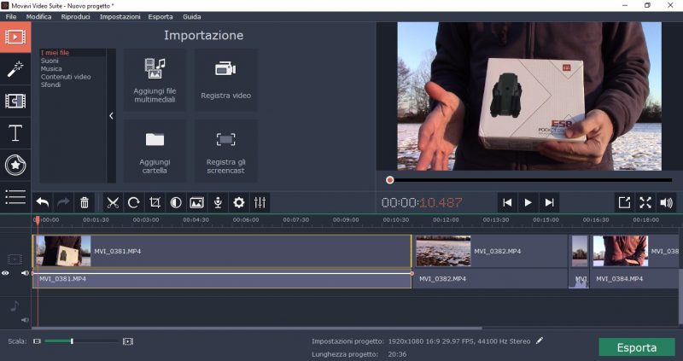Select I miei file category

pyautogui.click(x=55, y=53)
